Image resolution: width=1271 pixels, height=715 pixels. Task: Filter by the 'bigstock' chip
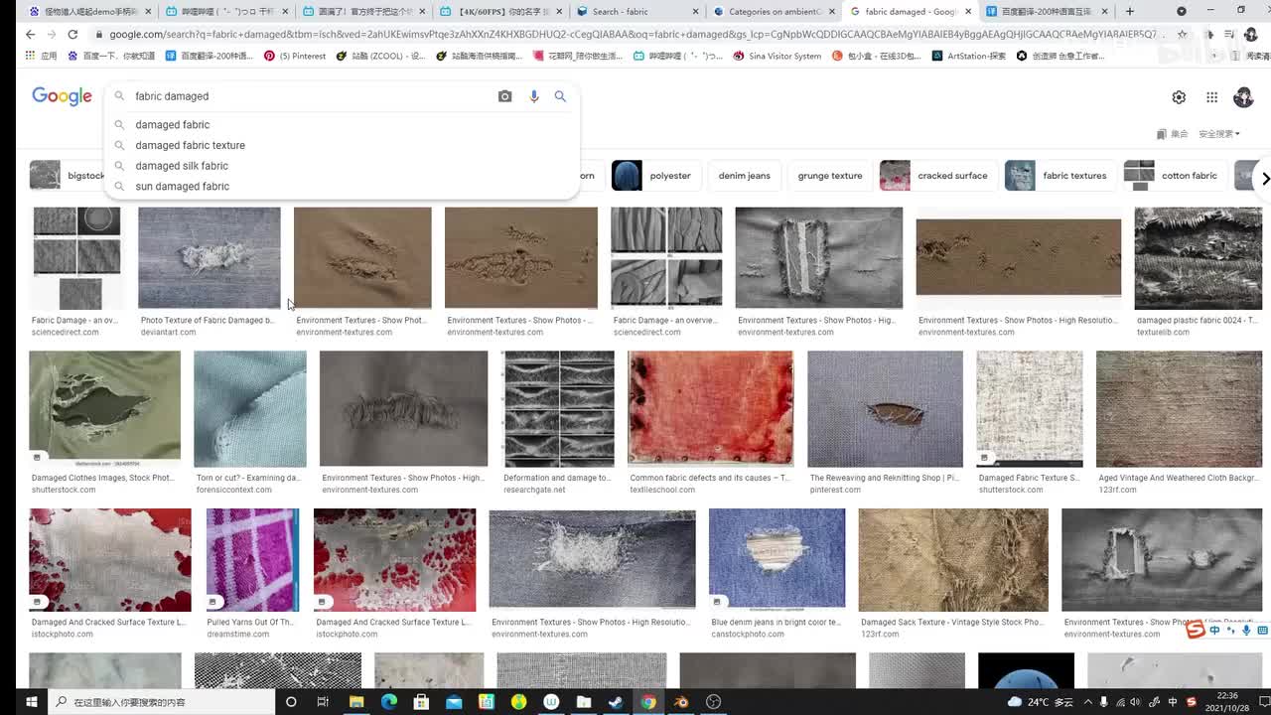68,176
